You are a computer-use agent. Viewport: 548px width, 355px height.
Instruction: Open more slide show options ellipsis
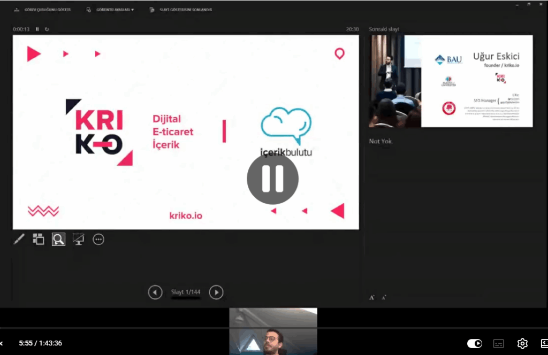click(98, 240)
